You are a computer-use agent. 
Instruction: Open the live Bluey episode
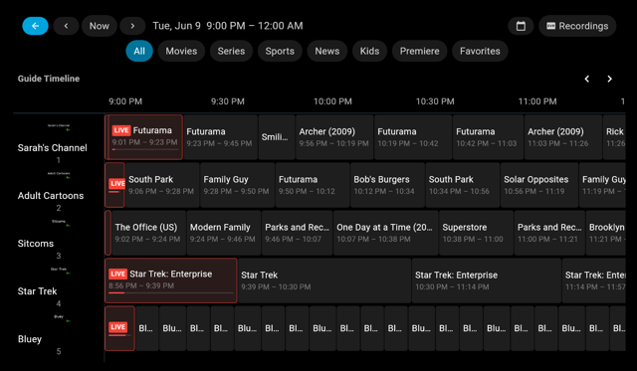tap(119, 328)
